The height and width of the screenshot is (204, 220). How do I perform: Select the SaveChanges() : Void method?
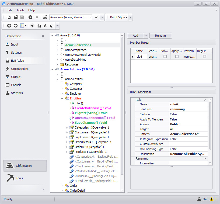tap(91, 123)
